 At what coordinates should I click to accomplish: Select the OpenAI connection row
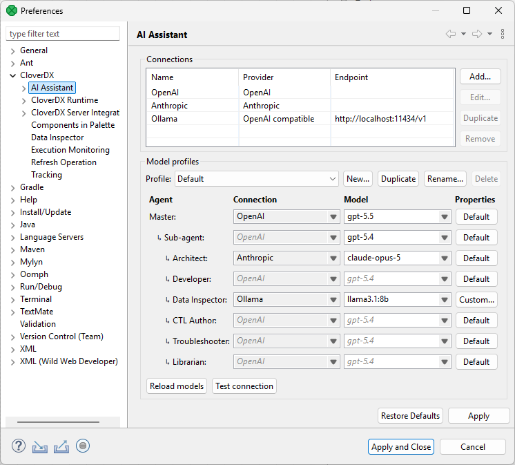tap(300, 93)
